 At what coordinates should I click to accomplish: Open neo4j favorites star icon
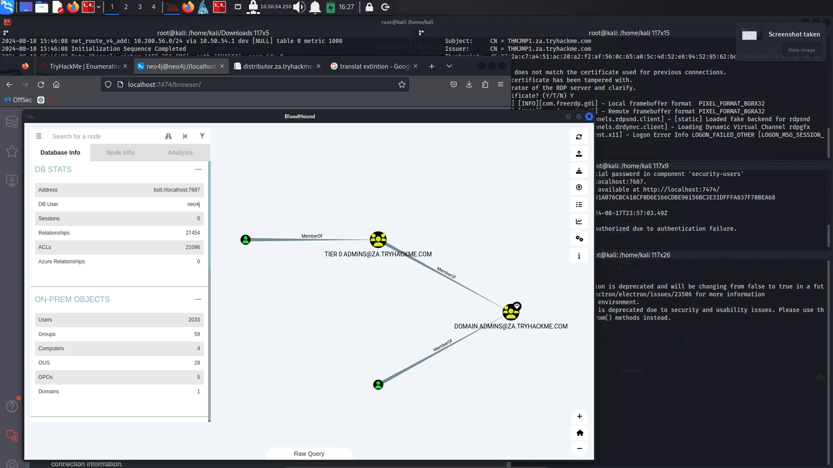pos(12,151)
